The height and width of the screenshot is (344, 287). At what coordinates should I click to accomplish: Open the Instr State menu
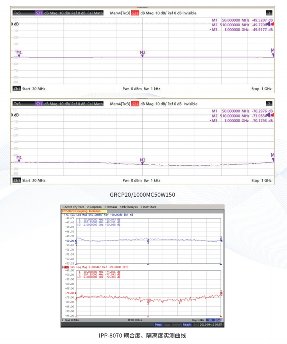click(x=148, y=207)
